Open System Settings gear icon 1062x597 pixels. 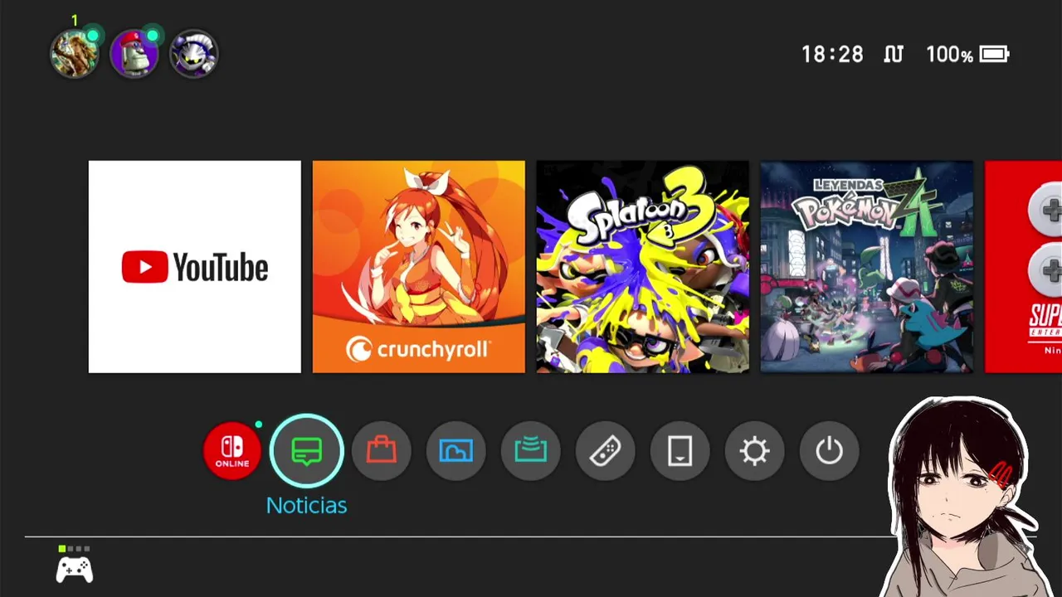[x=755, y=451]
